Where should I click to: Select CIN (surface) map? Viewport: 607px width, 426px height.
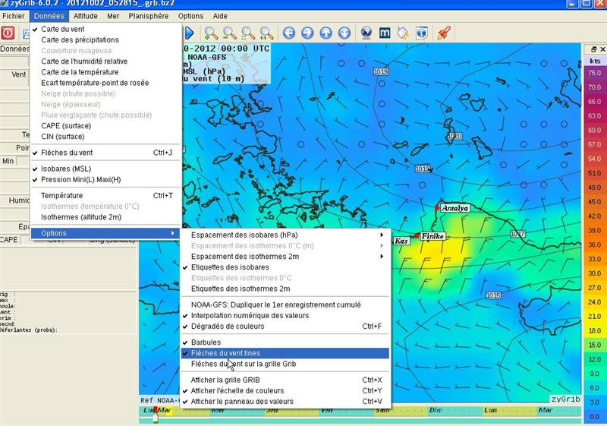pos(105,137)
